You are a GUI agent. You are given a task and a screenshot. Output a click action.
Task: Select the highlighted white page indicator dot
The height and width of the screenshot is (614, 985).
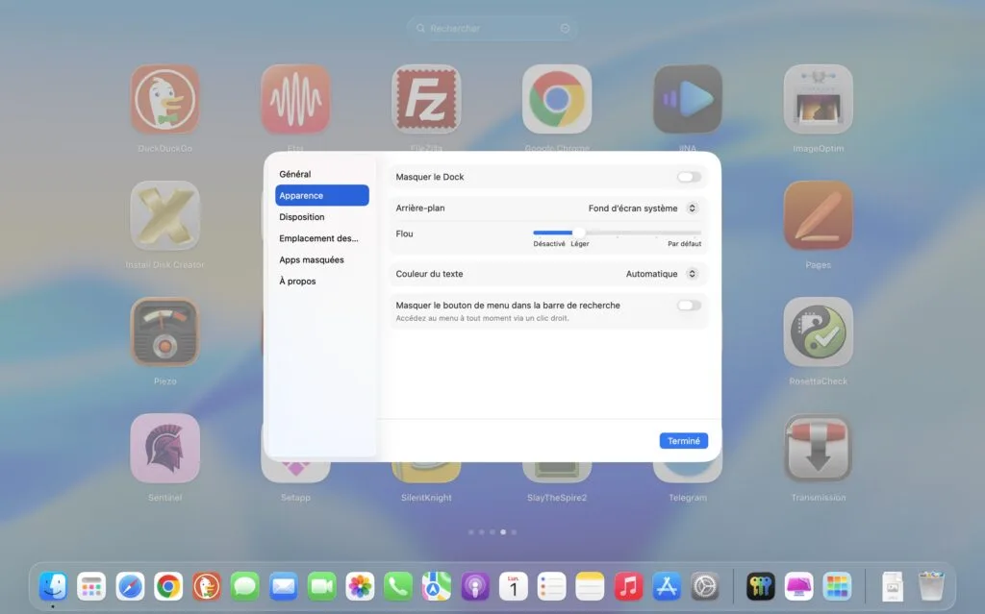coord(503,531)
